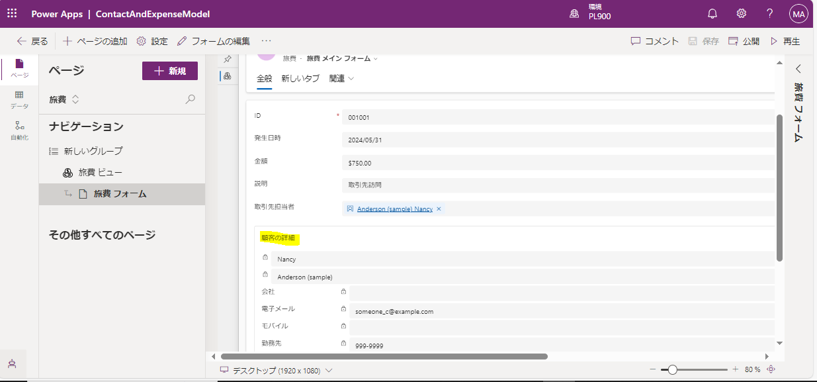The image size is (817, 382).
Task: Open the help question mark
Action: (769, 13)
